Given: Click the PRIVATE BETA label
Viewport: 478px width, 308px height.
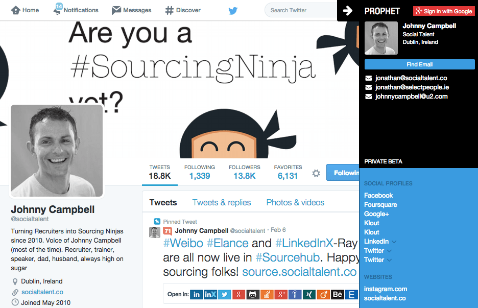Looking at the screenshot, I should point(383,161).
